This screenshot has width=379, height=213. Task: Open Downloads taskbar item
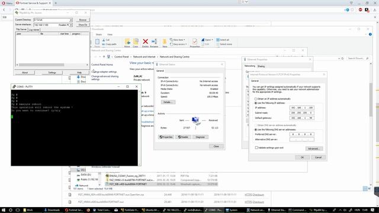pos(52,210)
